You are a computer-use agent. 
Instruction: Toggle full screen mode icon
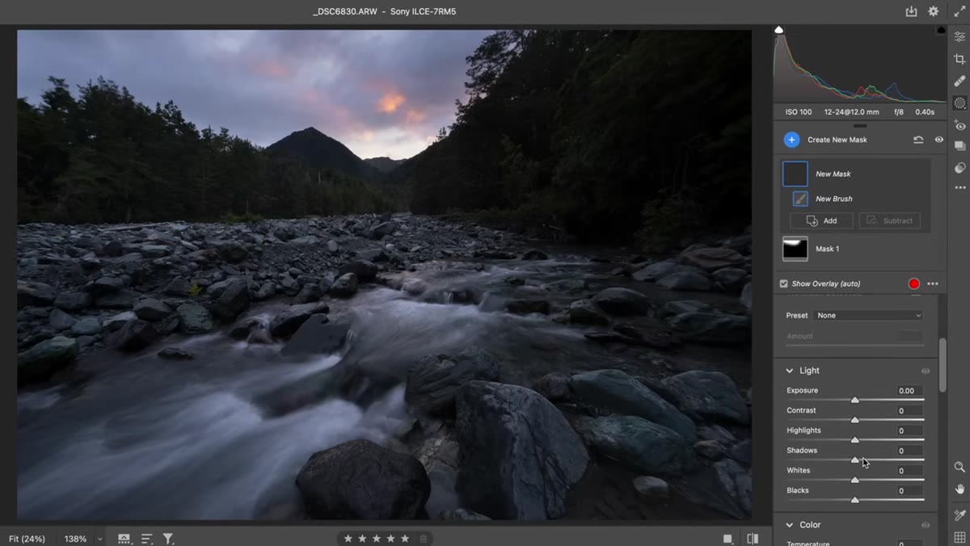[959, 11]
